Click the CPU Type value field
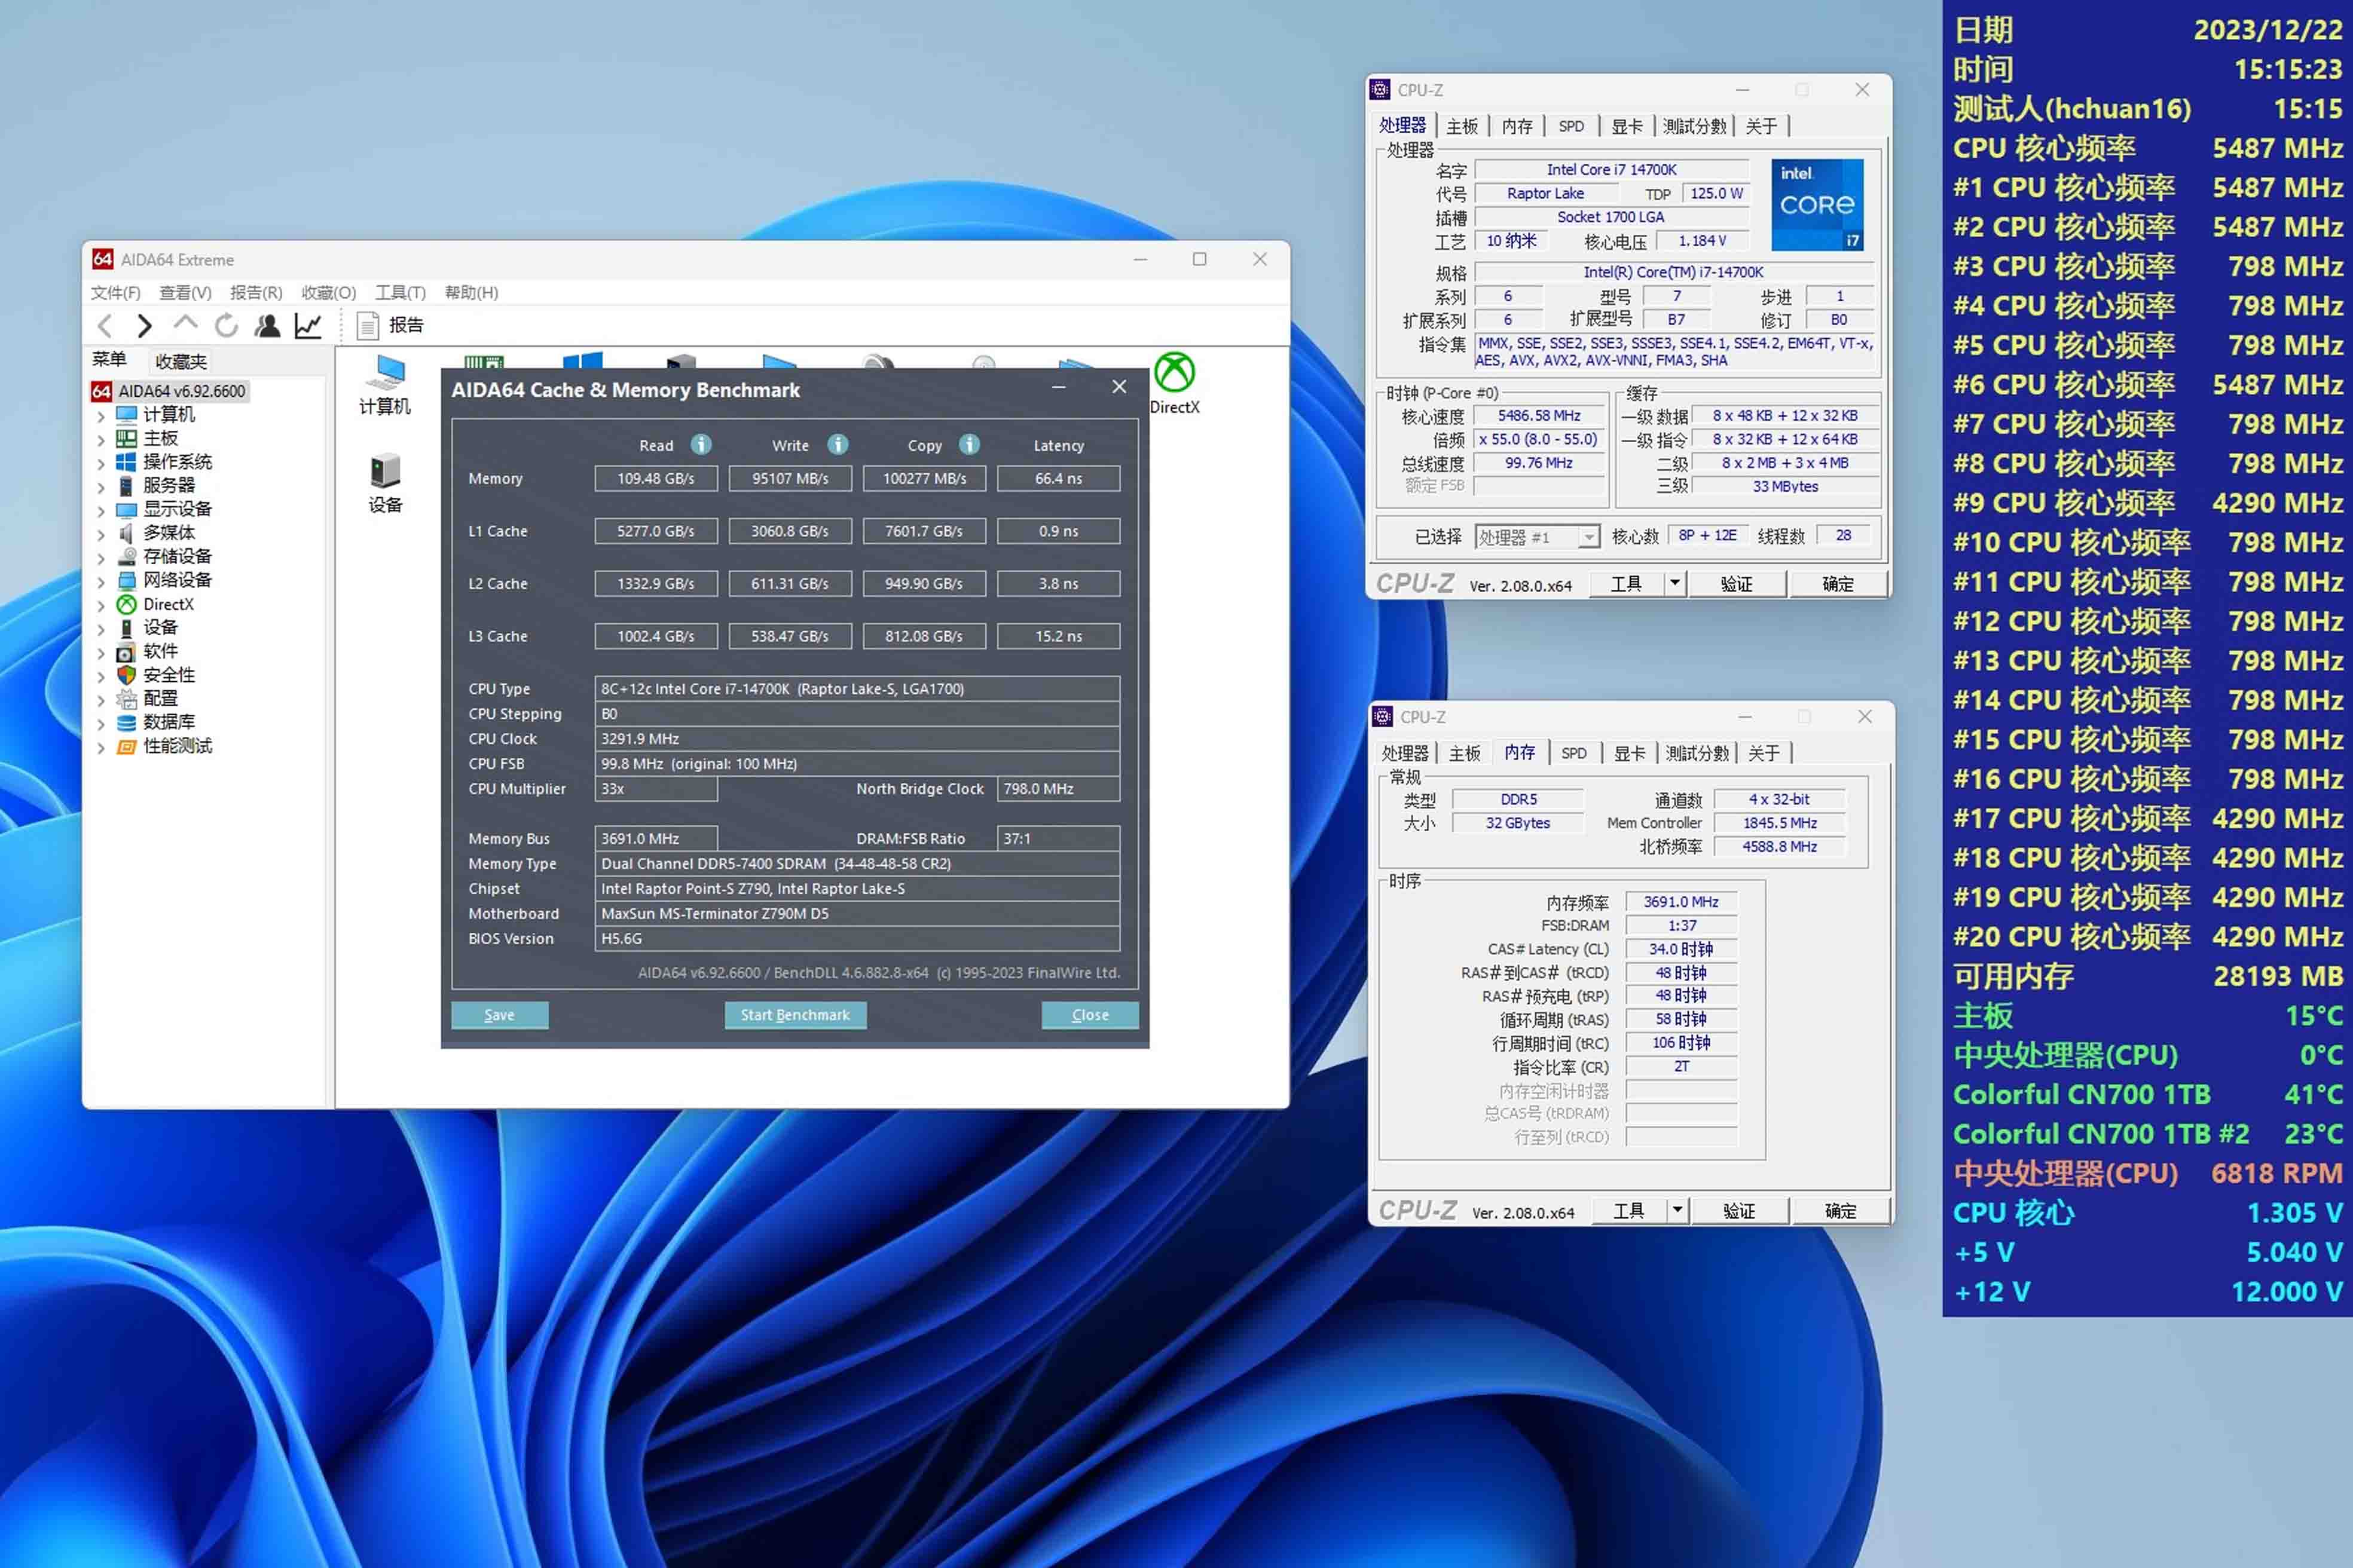2353x1568 pixels. (857, 688)
